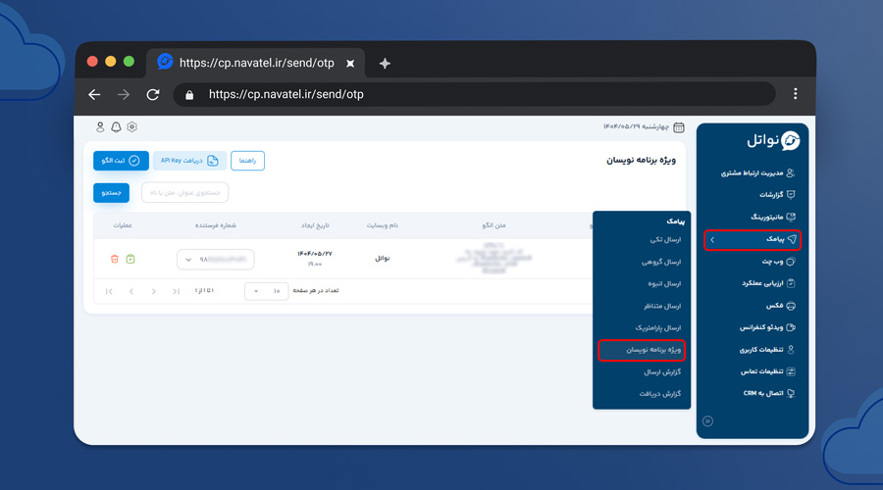Go forward with browser forward arrow
This screenshot has width=883, height=490.
click(x=124, y=94)
